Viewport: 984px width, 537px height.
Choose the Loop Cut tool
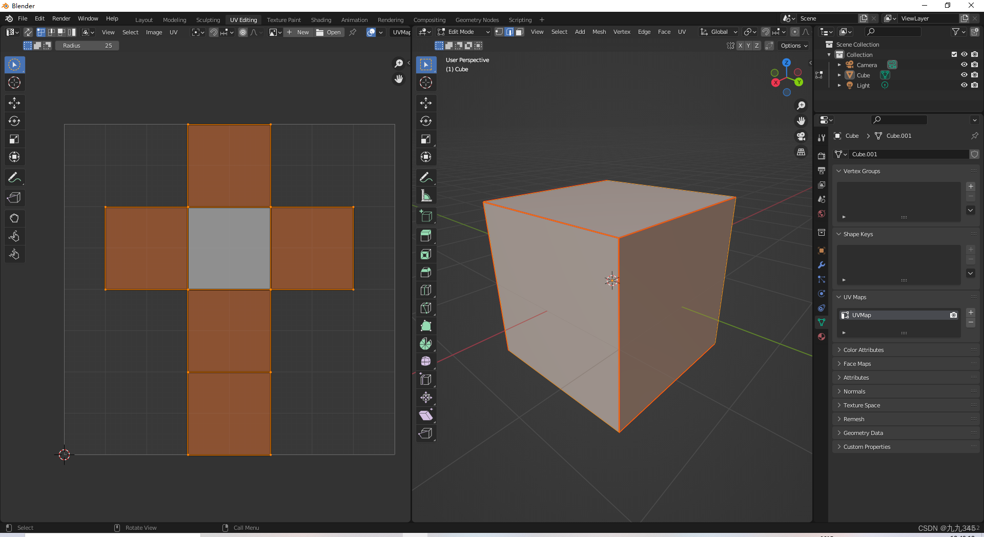coord(426,290)
